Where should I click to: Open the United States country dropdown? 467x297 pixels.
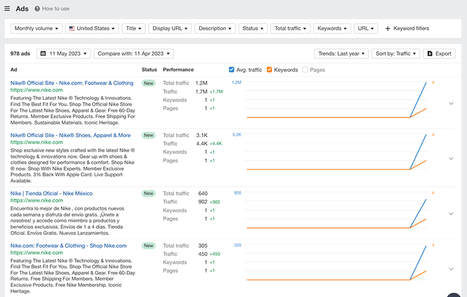[92, 29]
